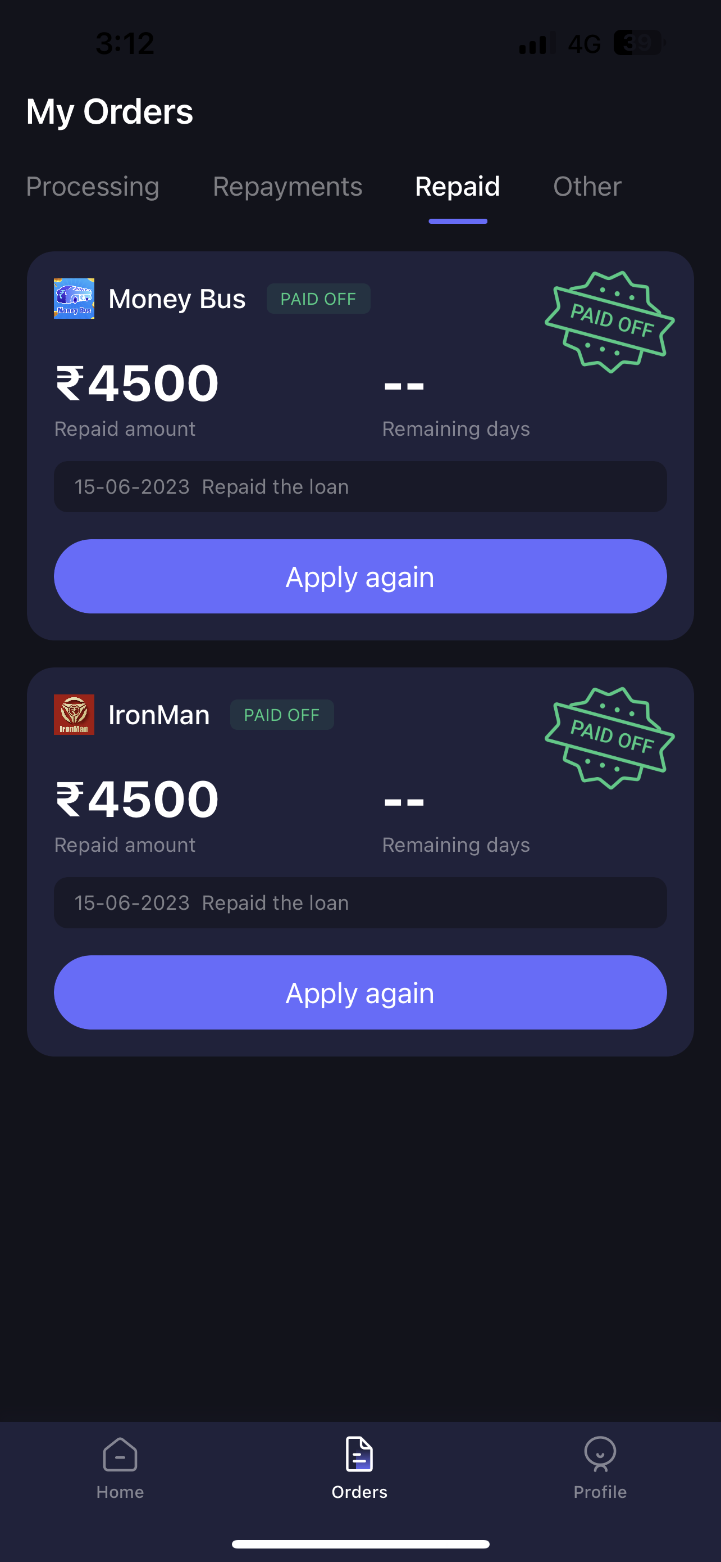Tap the IronMan PAID OFF label badge
Viewport: 721px width, 1562px height.
pyautogui.click(x=281, y=714)
